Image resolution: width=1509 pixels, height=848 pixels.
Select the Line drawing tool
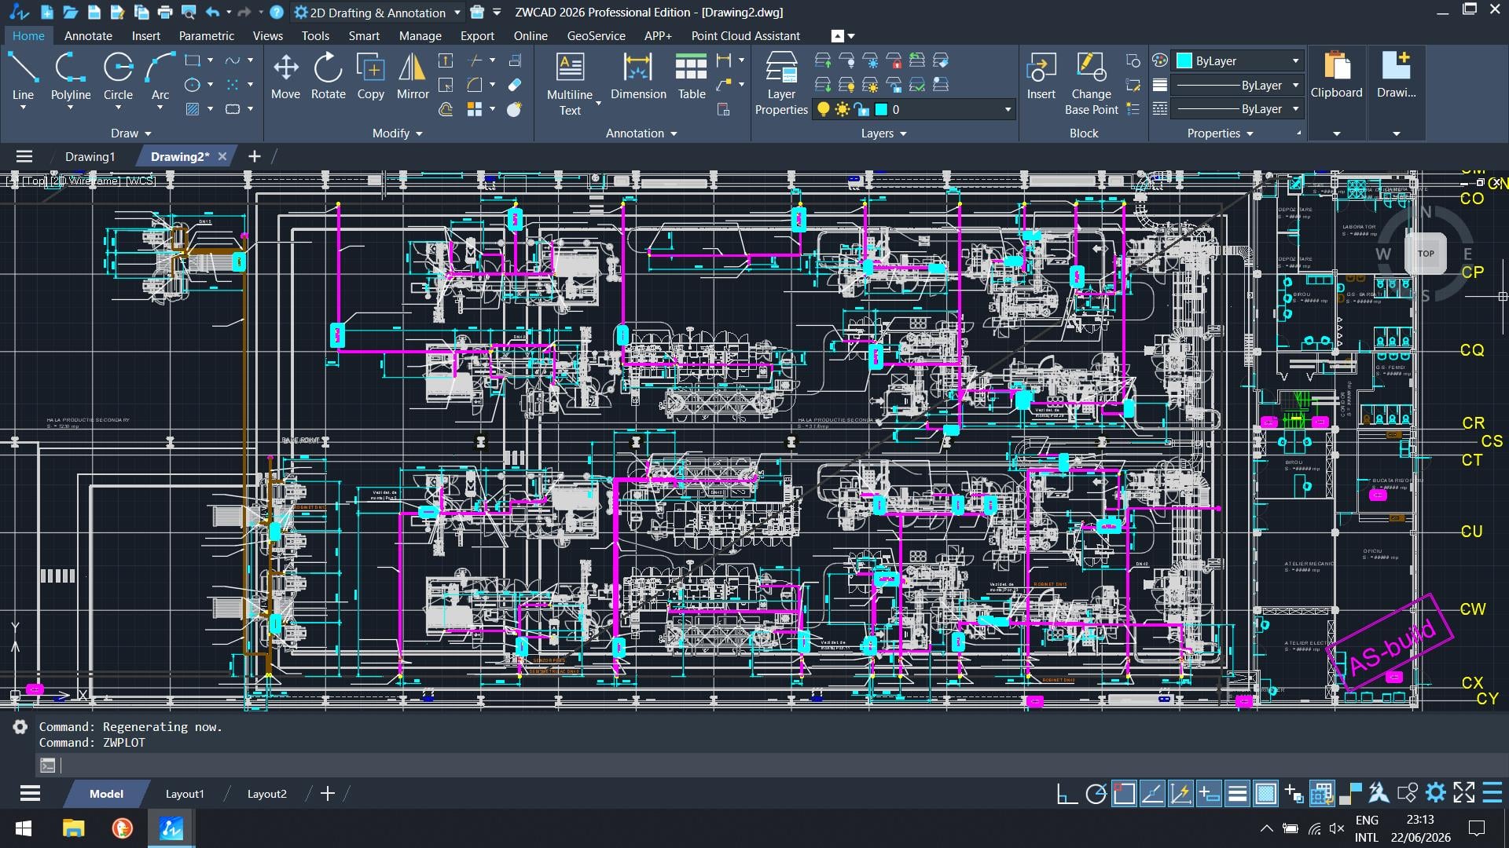23,76
